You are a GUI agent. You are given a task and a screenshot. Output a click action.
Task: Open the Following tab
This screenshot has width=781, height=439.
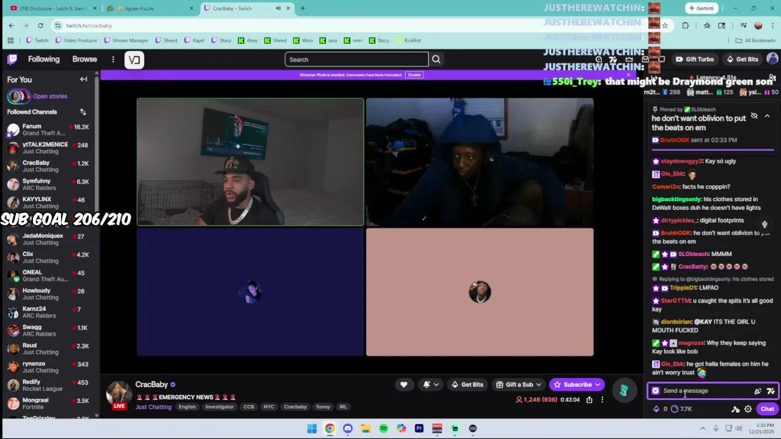(44, 59)
